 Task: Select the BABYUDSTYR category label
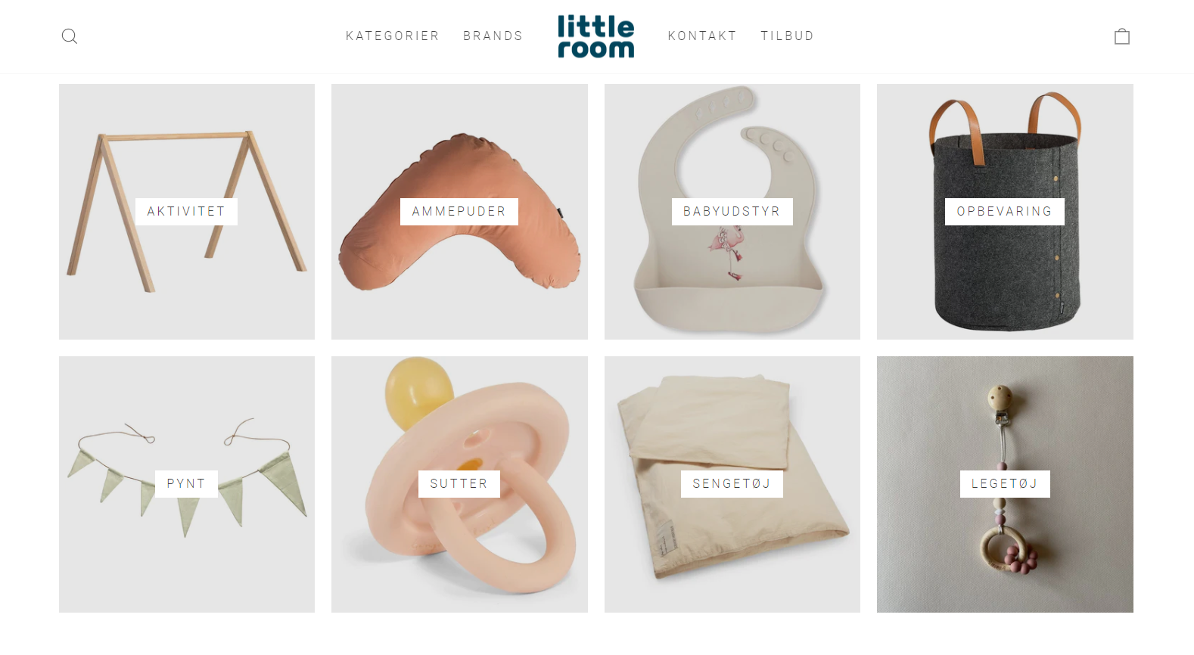[x=732, y=212]
